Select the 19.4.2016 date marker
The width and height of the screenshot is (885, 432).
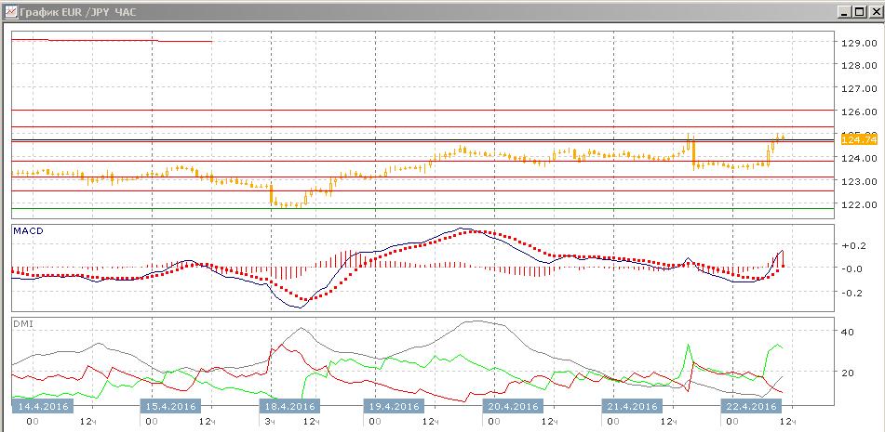394,406
